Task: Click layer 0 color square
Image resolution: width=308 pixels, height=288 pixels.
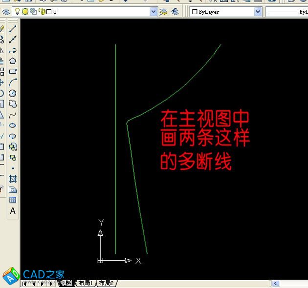Action: 49,12
